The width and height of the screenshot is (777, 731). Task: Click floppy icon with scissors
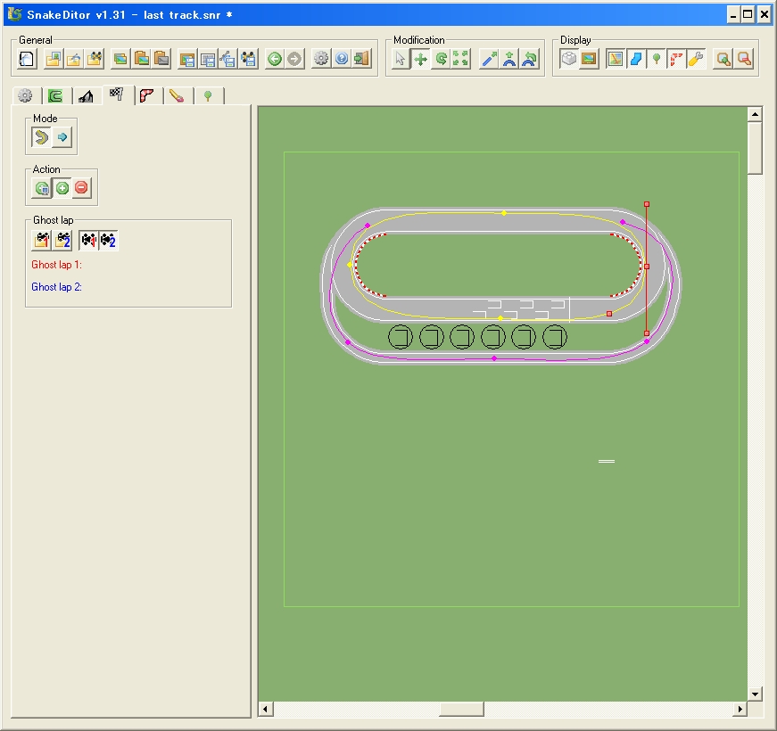point(228,59)
